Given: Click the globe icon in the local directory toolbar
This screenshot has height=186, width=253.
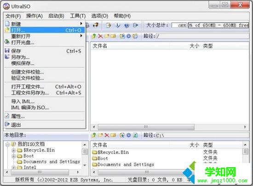Looking at the screenshot, I should click(122, 135).
